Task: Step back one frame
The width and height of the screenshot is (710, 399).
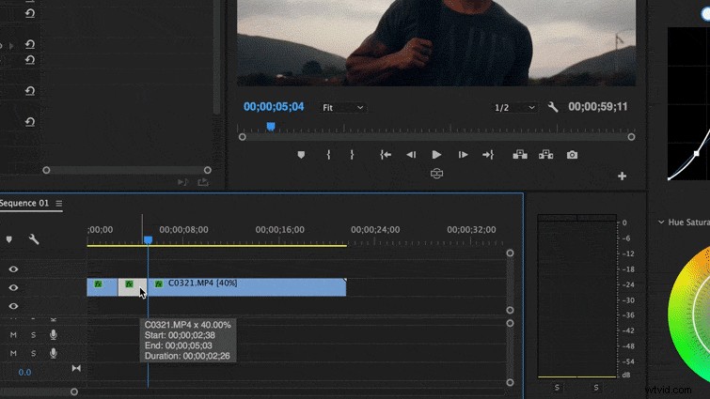Action: [411, 155]
